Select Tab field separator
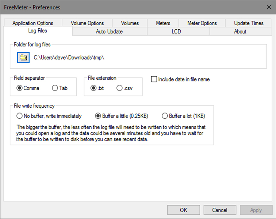 coord(60,88)
